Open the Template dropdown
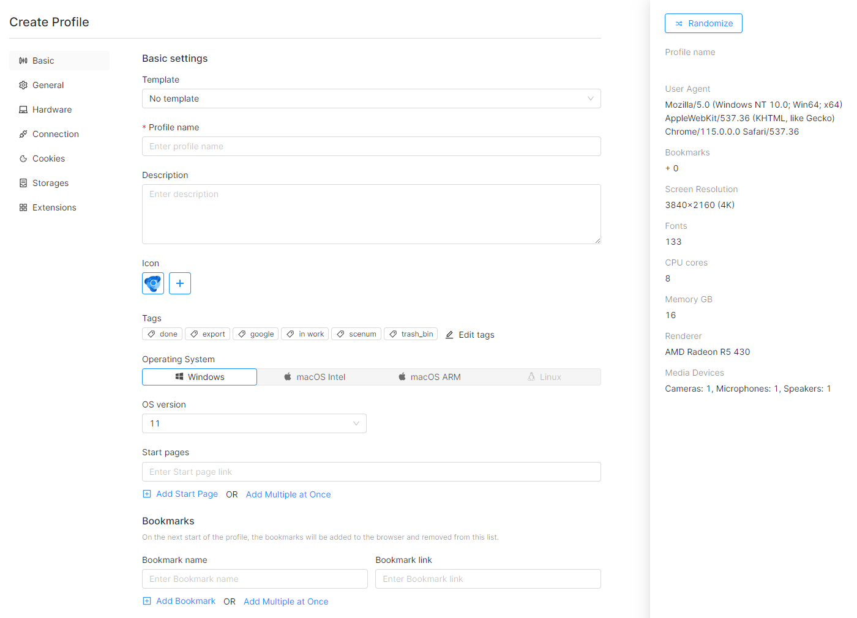Screen dimensions: 857x618 click(x=371, y=99)
